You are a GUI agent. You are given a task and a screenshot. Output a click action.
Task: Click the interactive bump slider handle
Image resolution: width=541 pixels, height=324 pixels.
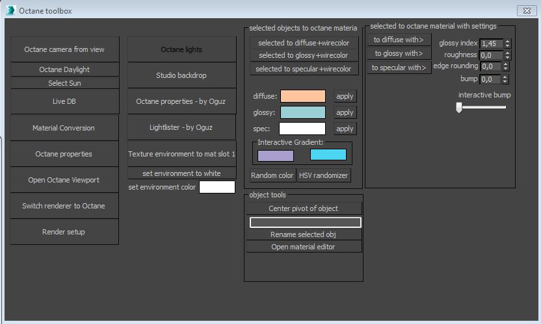click(459, 108)
